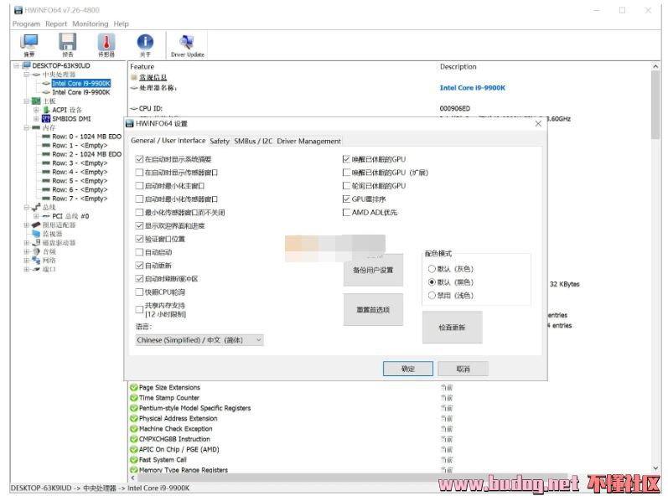Open the Report menu
This screenshot has width=668, height=501.
(x=56, y=23)
